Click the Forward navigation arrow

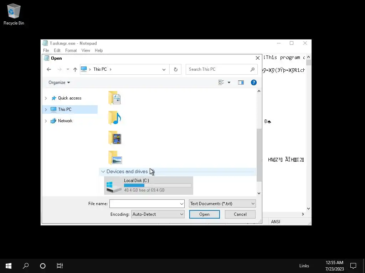pos(60,69)
